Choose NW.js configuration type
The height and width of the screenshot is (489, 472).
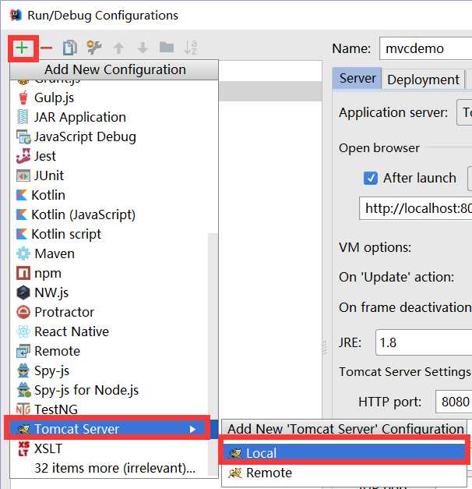click(x=109, y=292)
